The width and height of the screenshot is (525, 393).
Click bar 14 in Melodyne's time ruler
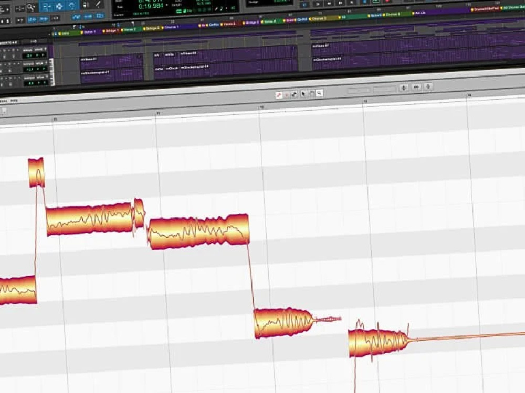pyautogui.click(x=469, y=95)
